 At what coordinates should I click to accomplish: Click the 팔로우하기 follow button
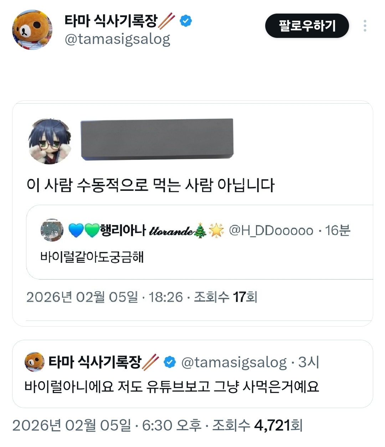pos(307,26)
